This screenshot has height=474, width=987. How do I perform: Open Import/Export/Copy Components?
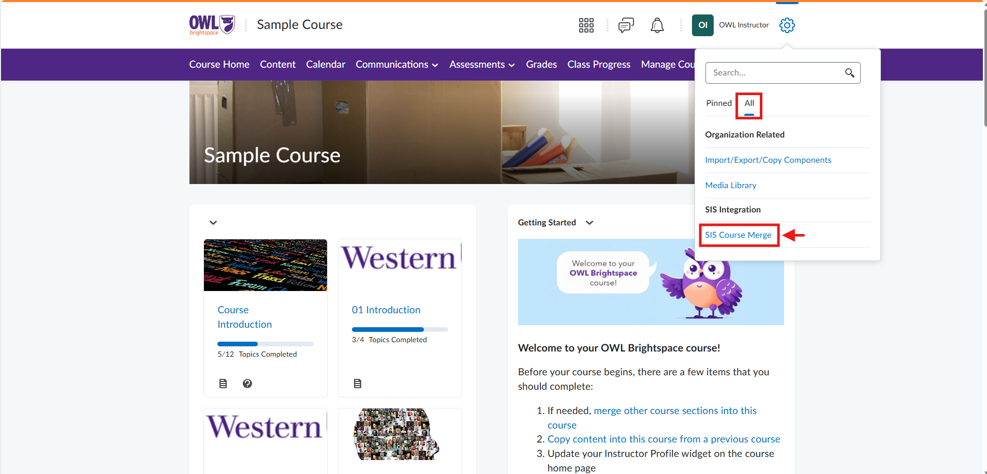click(768, 160)
